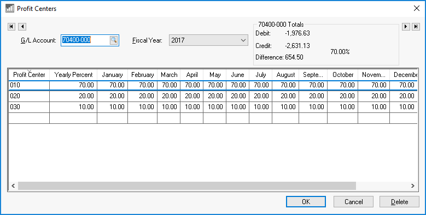Click the June column header

(x=237, y=75)
